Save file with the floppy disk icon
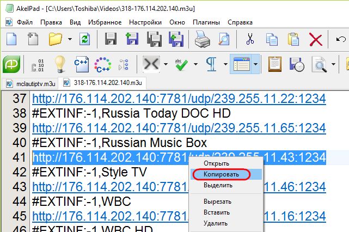349x232 pixels. click(111, 39)
